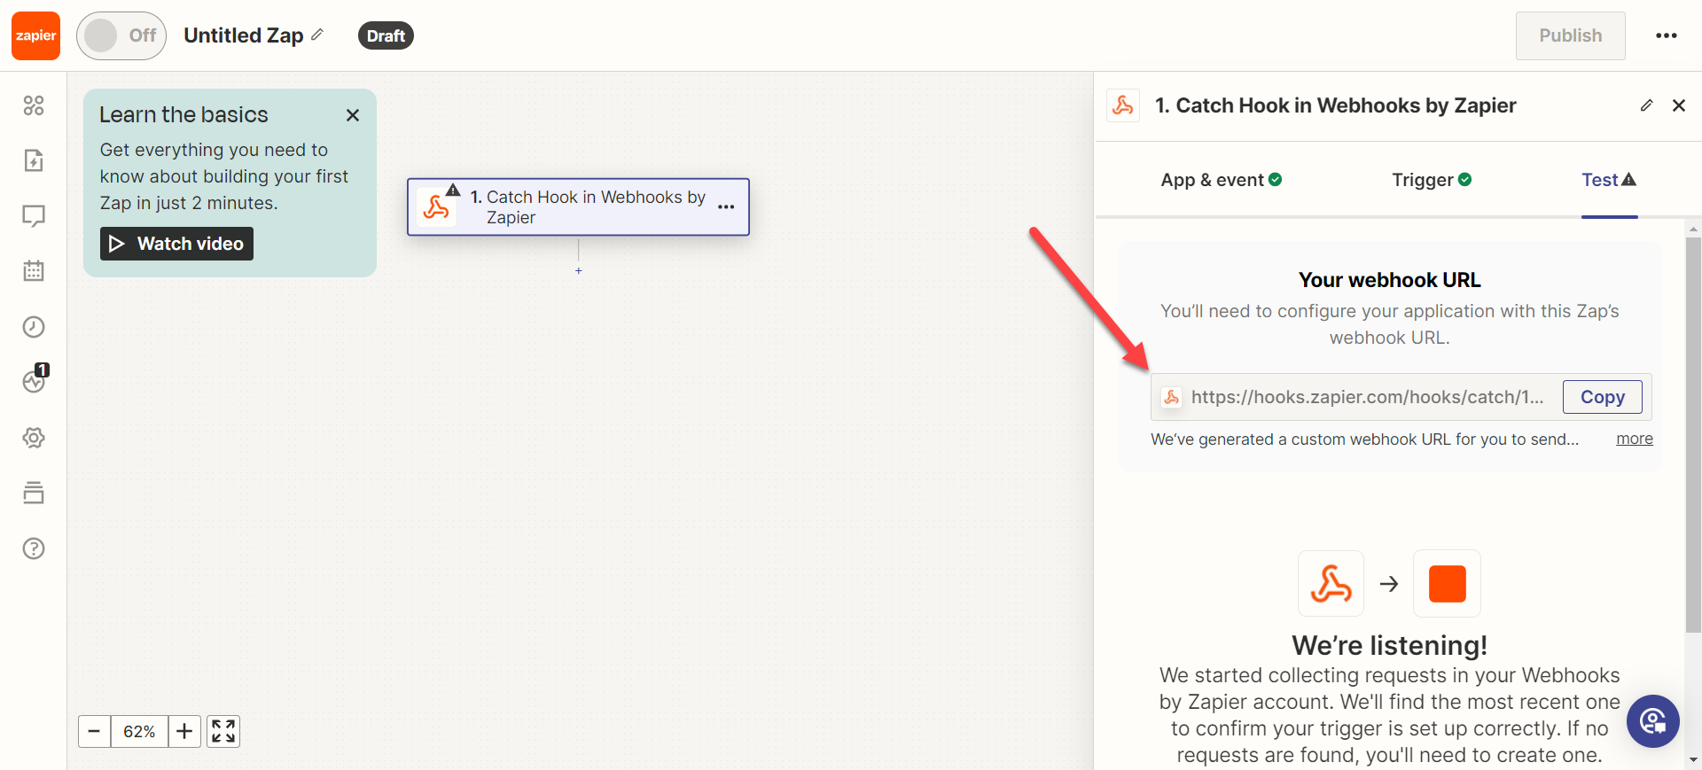Screen dimensions: 1702x770
Task: Open the support chat bubble button
Action: (x=1652, y=721)
